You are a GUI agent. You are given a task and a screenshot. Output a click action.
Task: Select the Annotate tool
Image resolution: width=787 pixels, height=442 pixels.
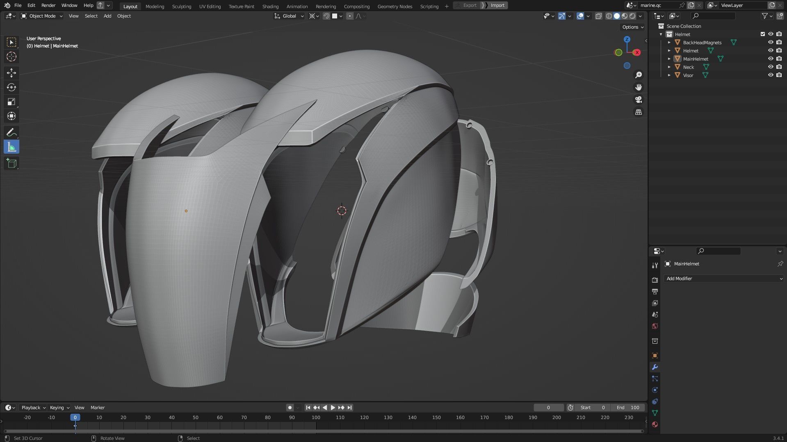(x=11, y=132)
